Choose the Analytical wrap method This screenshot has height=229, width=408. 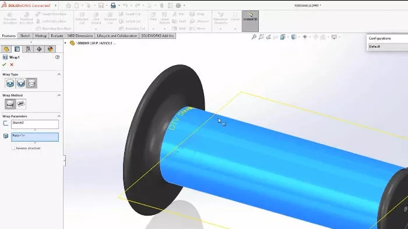tap(10, 104)
